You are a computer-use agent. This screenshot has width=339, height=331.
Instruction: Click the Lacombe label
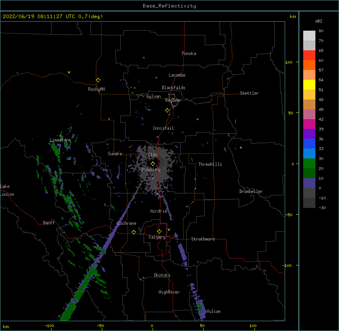(177, 75)
